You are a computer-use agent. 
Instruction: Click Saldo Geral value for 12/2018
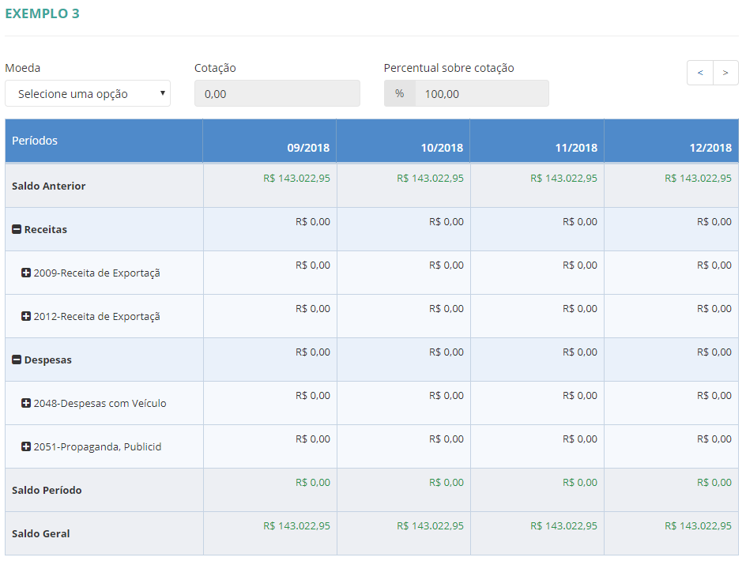click(698, 526)
